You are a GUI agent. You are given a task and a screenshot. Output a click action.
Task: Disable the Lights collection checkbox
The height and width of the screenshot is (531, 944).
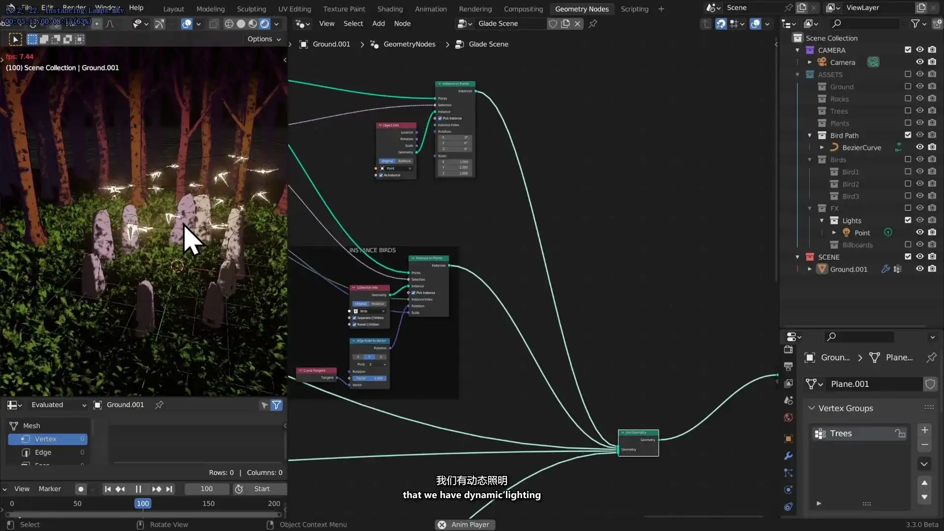click(908, 220)
